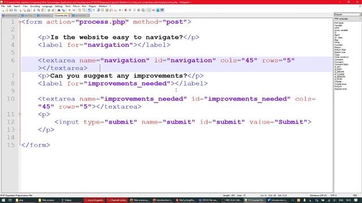Click 'Windows (CR LF)' in the status bar
Image resolution: width=362 pixels, height=203 pixels.
point(318,196)
